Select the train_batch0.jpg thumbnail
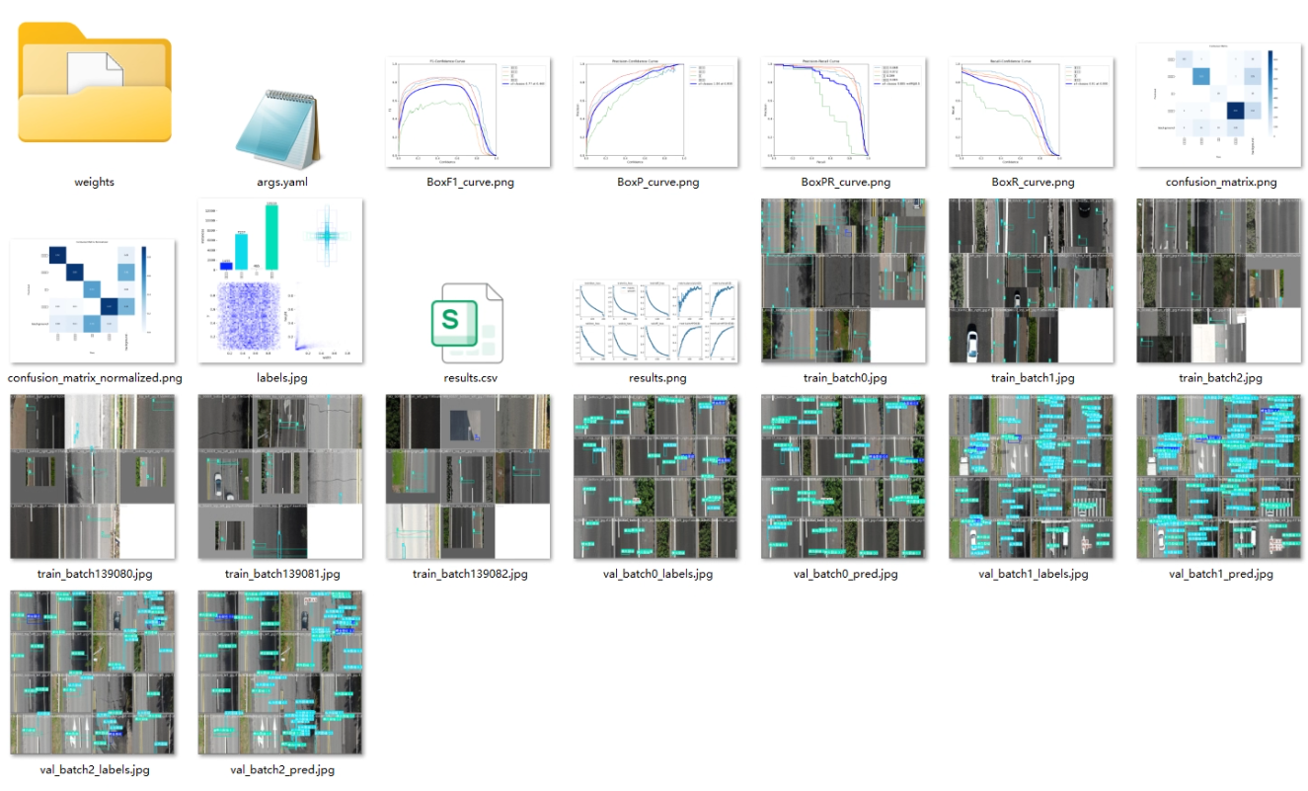This screenshot has width=1308, height=791. [x=844, y=280]
